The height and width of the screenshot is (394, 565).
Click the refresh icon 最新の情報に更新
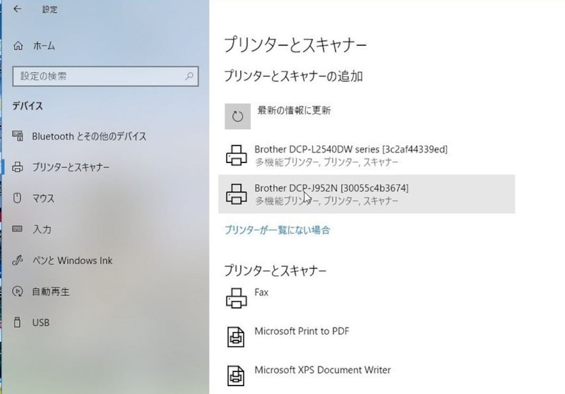pos(238,116)
